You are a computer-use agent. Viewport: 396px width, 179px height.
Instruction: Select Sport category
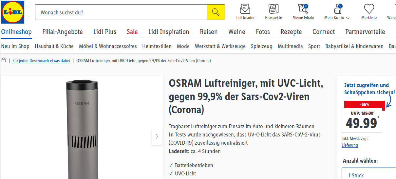point(314,46)
